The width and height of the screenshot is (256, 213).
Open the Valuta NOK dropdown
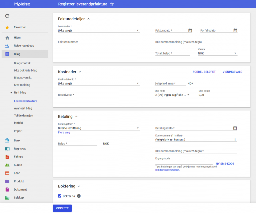point(217,53)
